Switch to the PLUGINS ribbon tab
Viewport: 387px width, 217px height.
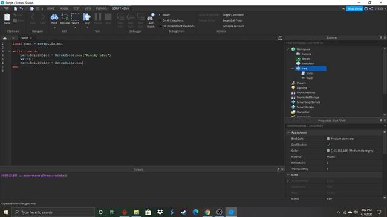point(101,8)
